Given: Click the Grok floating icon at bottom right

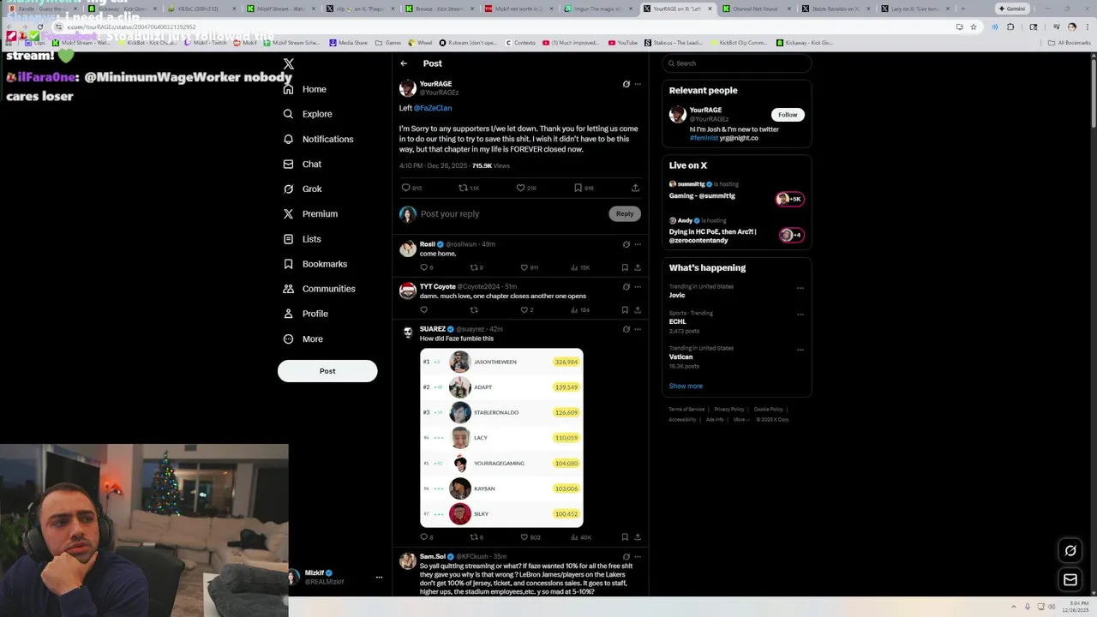Looking at the screenshot, I should [1070, 551].
